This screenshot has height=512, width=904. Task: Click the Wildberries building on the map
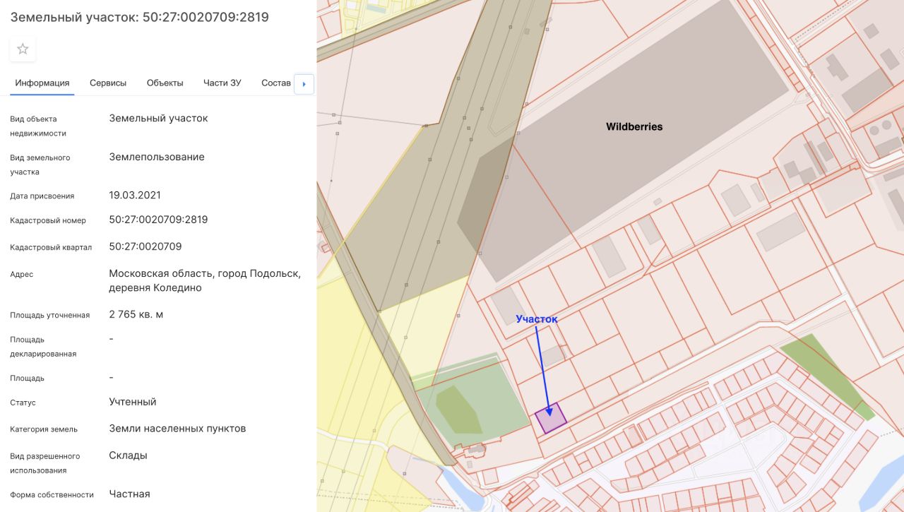tap(634, 127)
